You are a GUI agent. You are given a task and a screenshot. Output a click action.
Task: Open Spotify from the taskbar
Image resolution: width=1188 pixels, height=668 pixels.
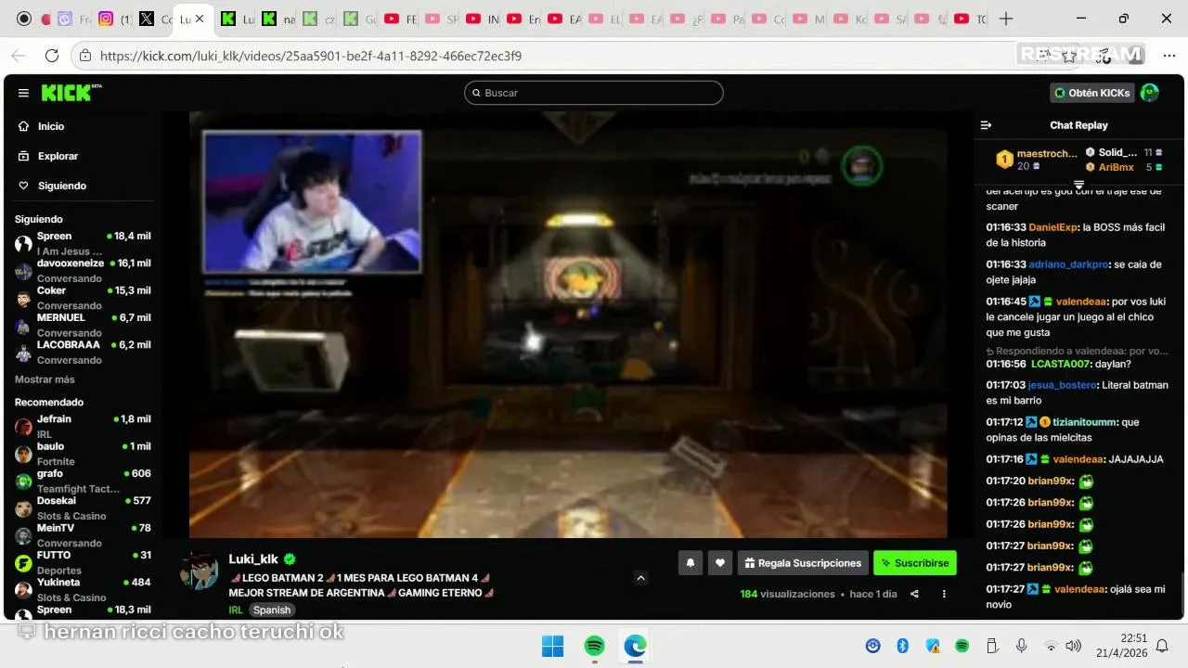(594, 646)
